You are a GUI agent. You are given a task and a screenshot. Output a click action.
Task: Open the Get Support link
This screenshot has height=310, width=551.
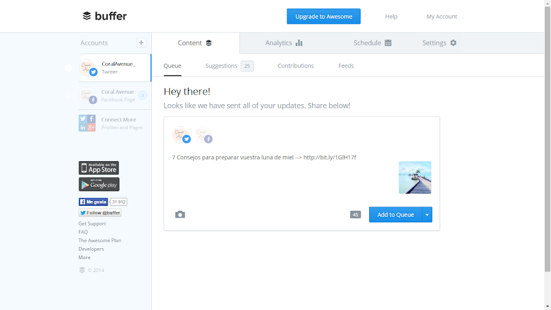pos(92,224)
